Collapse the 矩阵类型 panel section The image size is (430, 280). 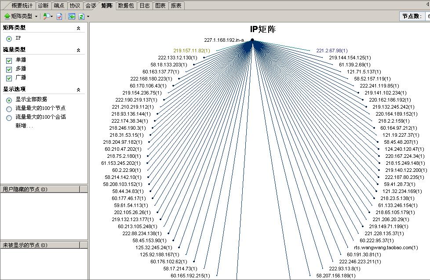[78, 28]
